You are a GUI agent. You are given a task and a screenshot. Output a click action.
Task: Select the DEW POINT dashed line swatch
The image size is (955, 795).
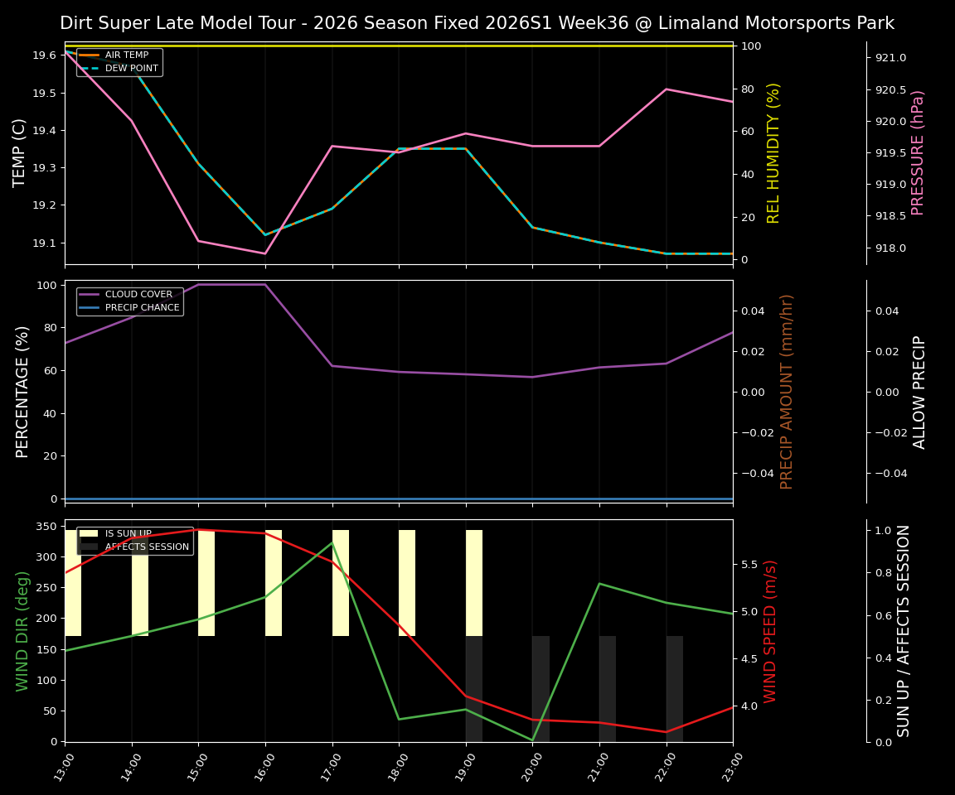tap(87, 68)
